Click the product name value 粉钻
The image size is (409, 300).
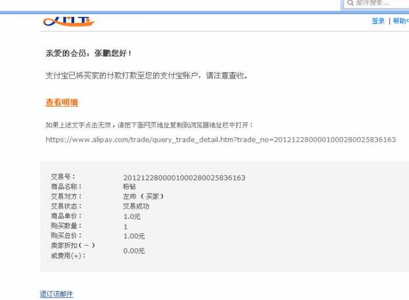tap(129, 187)
